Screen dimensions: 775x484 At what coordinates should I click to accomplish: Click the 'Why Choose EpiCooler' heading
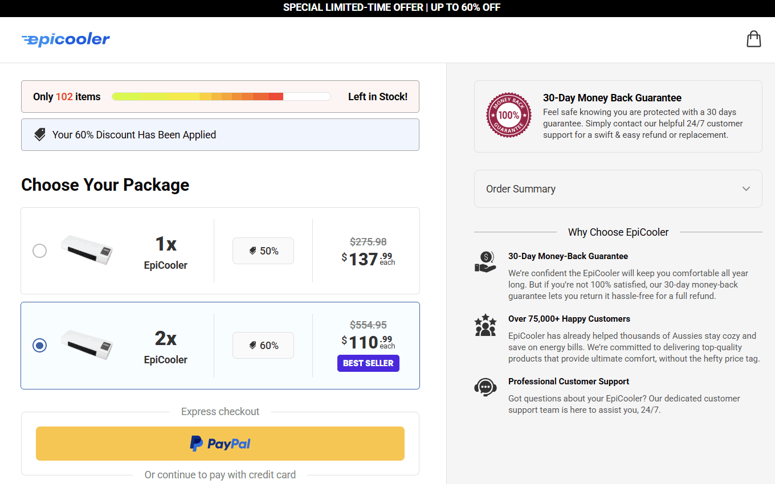click(618, 232)
